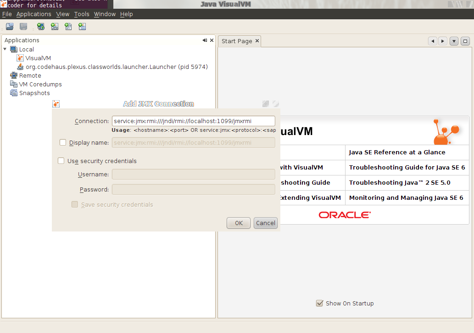This screenshot has height=333, width=474.
Task: Select the VM Coredumps tree item
Action: 40,84
